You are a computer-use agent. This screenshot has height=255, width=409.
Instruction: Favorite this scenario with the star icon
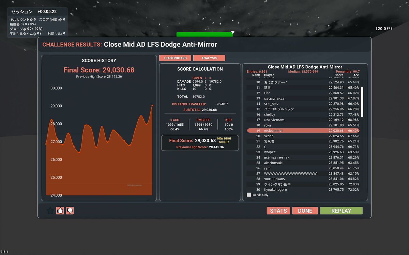[x=50, y=211]
